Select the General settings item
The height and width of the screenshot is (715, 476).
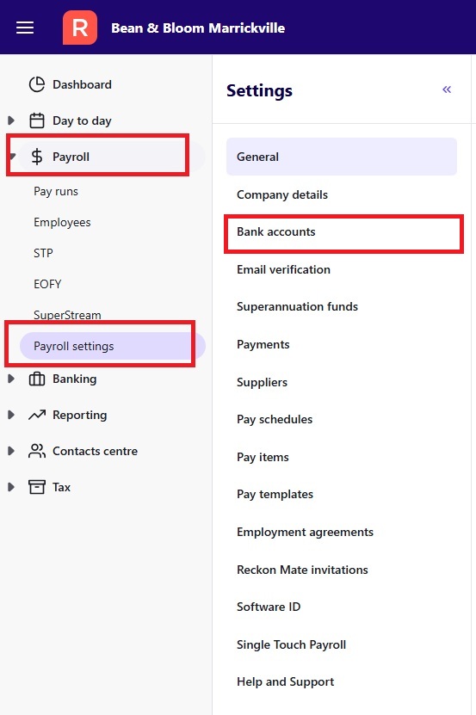click(342, 157)
